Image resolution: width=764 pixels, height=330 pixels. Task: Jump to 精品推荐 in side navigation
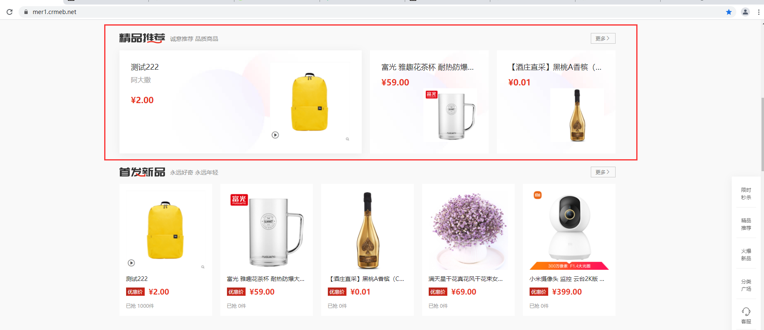pos(746,224)
